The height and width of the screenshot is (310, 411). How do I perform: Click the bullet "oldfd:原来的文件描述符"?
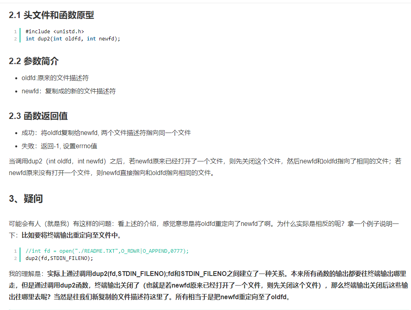[x=55, y=78]
